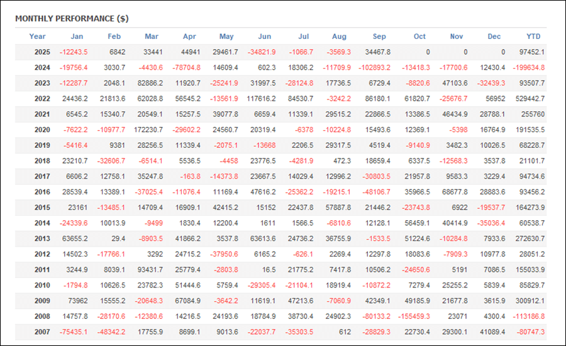Viewport: 566px width, 346px height.
Task: Click the Year column header
Action: point(37,36)
